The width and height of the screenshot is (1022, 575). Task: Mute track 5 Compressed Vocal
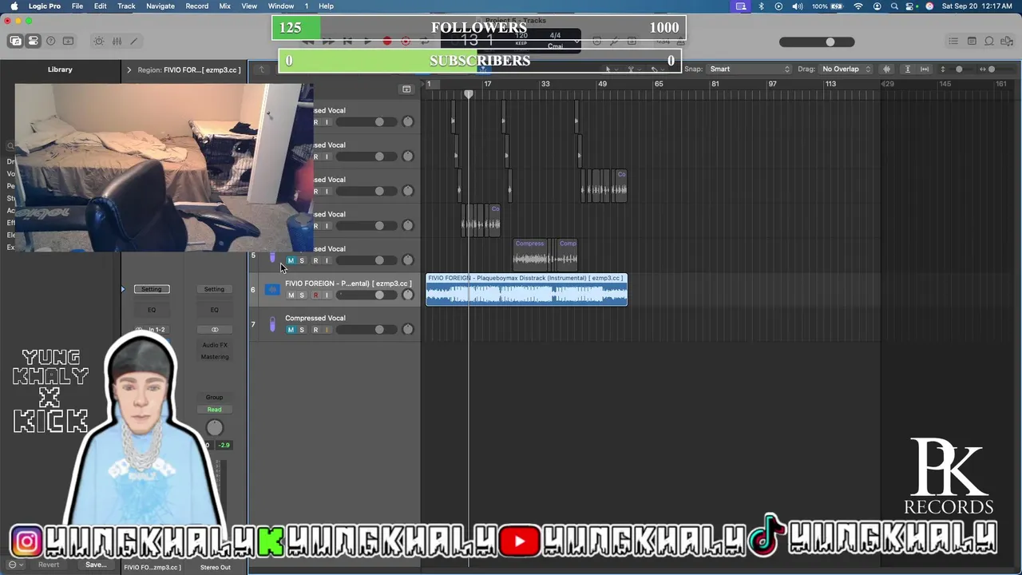(291, 260)
